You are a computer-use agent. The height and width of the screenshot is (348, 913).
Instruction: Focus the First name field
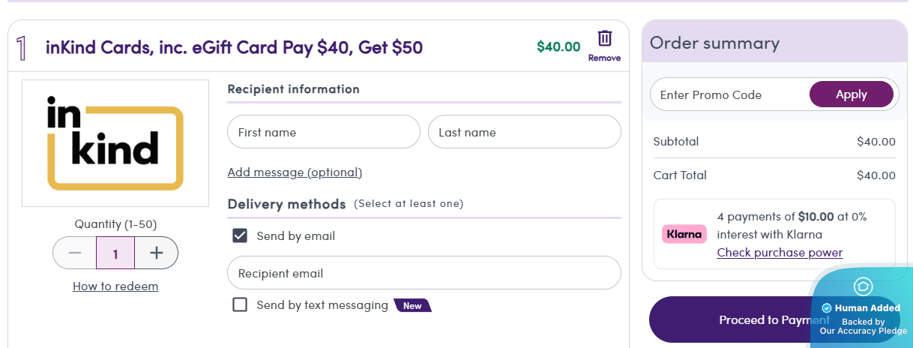323,132
